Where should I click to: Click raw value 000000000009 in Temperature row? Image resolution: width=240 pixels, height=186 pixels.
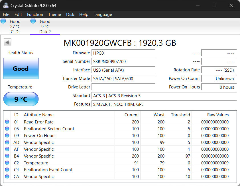pos(215,163)
